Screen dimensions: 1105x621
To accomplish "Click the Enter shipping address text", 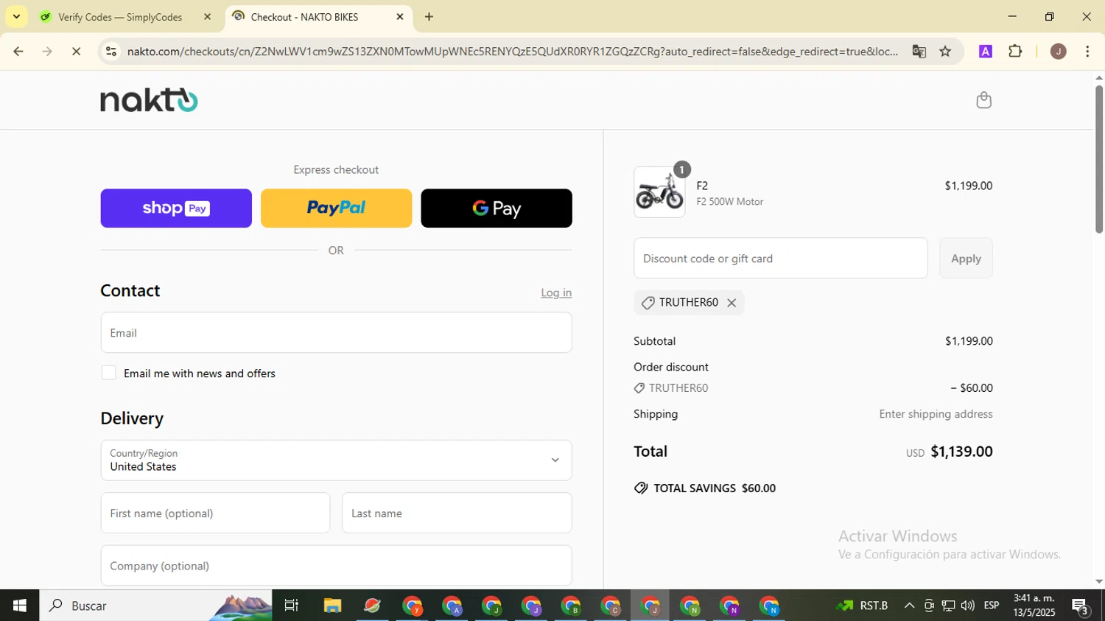I will 936,414.
